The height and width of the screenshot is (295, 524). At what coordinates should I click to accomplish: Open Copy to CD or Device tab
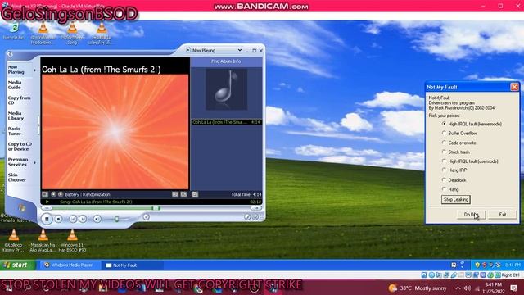(x=20, y=147)
